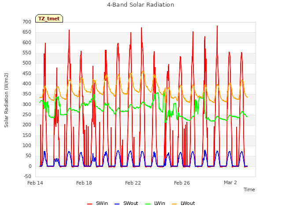The image size is (282, 212).
Task: Click the 250 y-axis tick label
Action: click(x=27, y=115)
